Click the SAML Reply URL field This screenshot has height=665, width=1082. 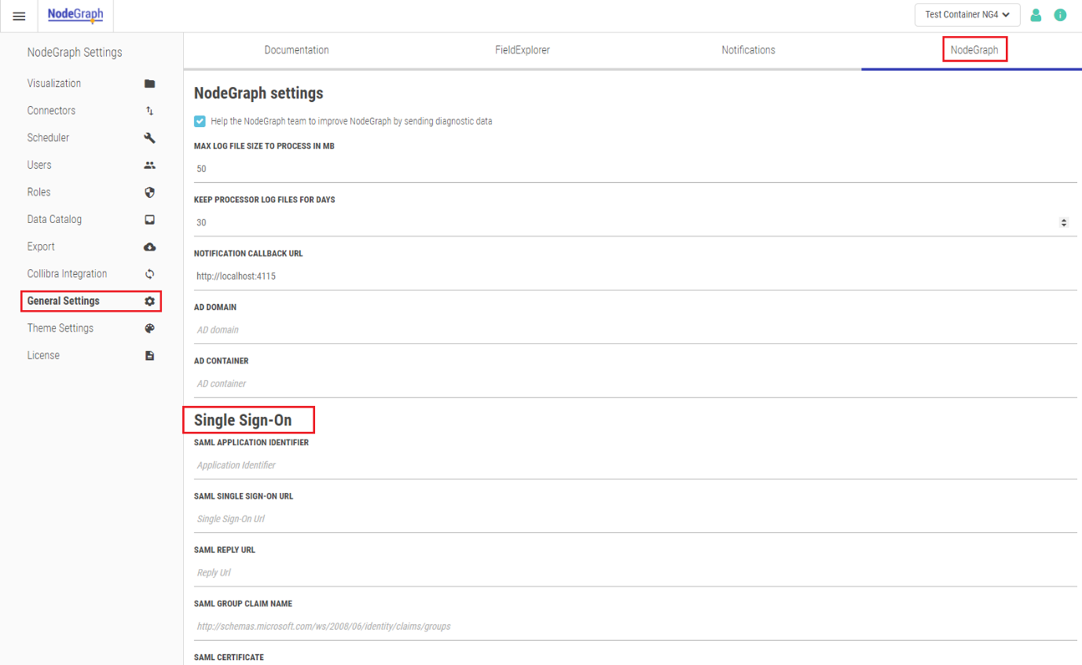pyautogui.click(x=635, y=573)
